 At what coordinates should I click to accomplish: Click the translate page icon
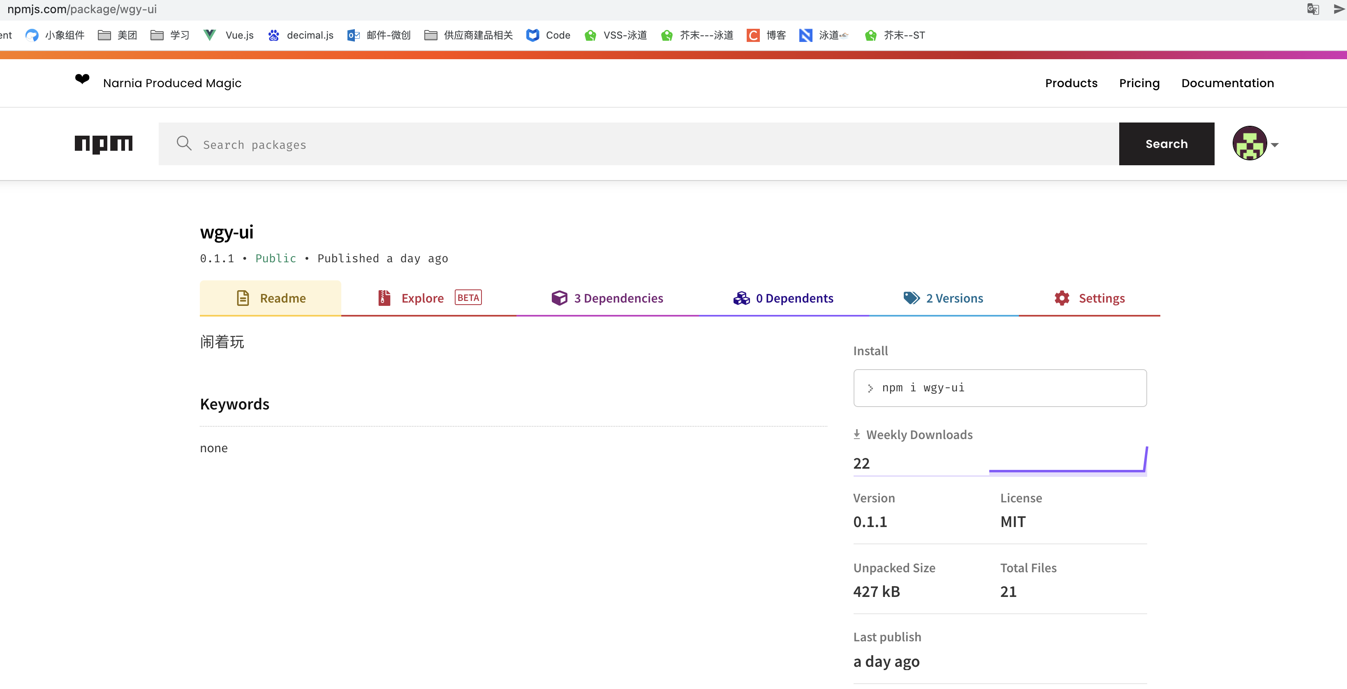coord(1312,9)
